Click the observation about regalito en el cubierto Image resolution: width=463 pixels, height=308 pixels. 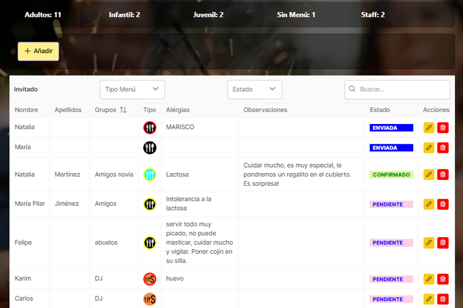297,174
